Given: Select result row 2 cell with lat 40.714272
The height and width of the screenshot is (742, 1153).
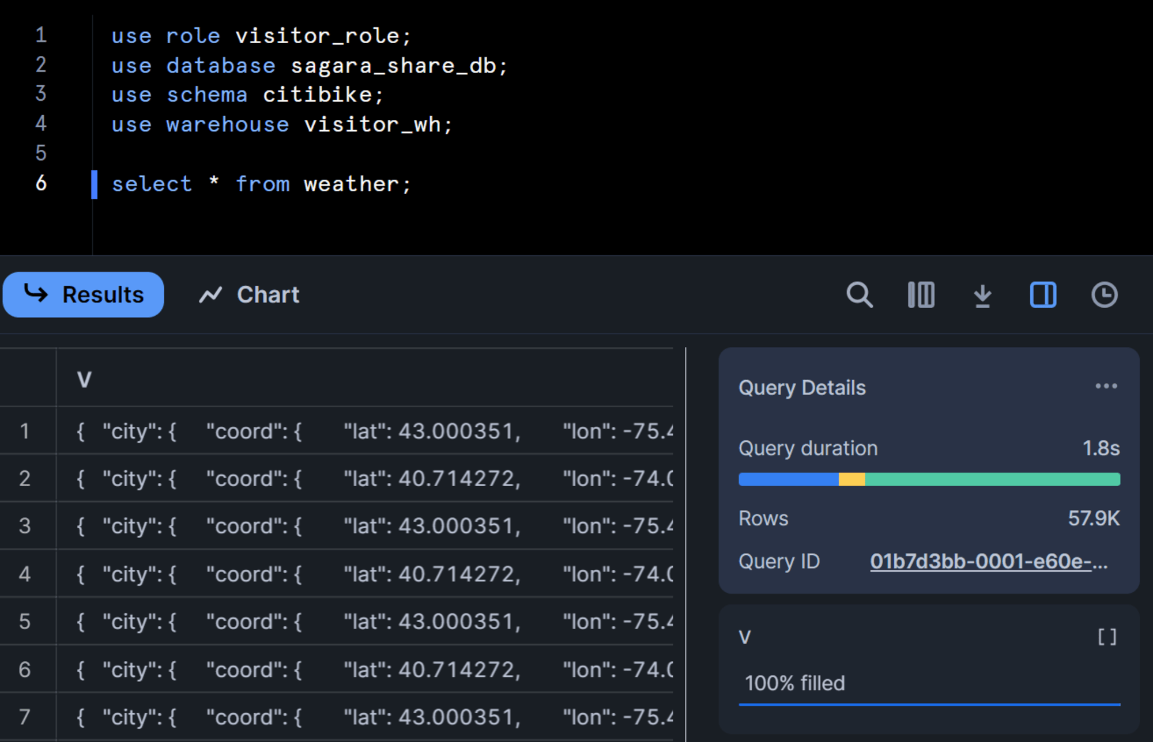Looking at the screenshot, I should (x=365, y=478).
